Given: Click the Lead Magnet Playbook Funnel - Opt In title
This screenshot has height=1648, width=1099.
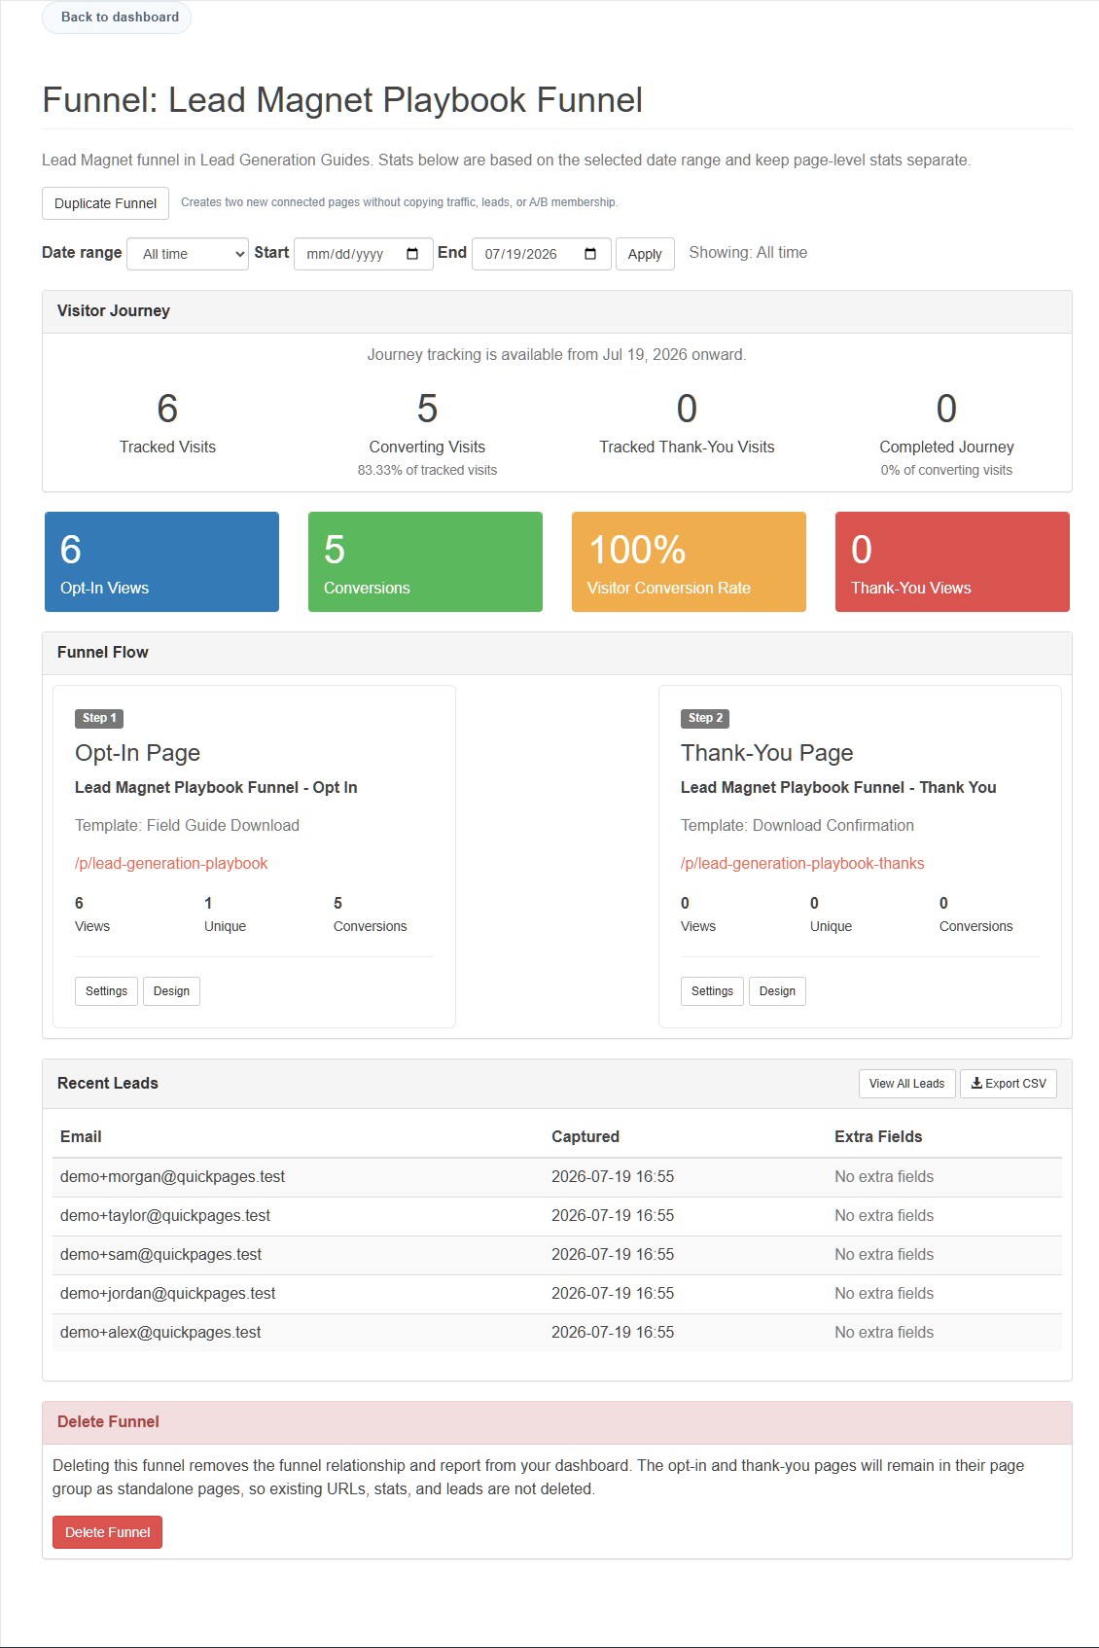Looking at the screenshot, I should [216, 787].
